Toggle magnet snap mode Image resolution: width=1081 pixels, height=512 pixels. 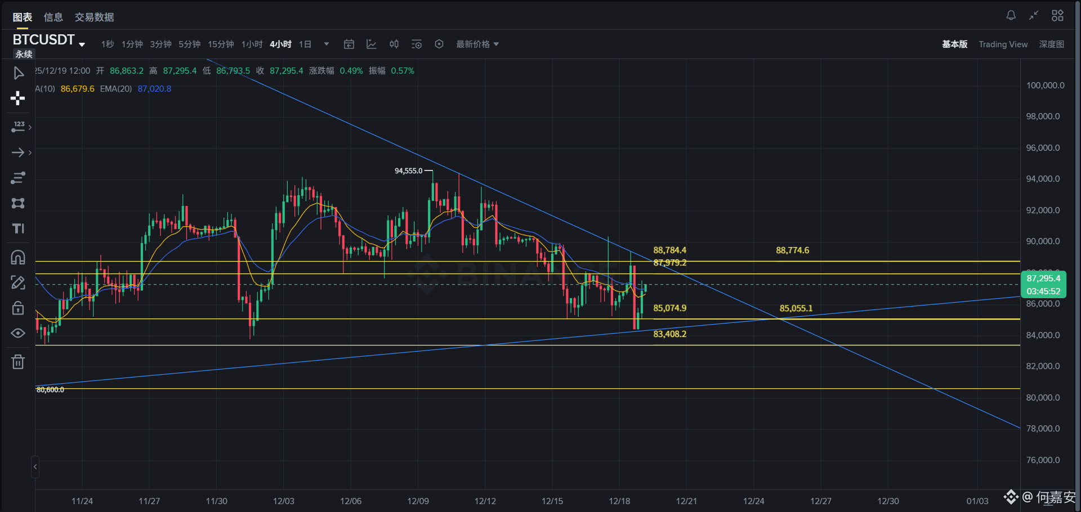[18, 257]
